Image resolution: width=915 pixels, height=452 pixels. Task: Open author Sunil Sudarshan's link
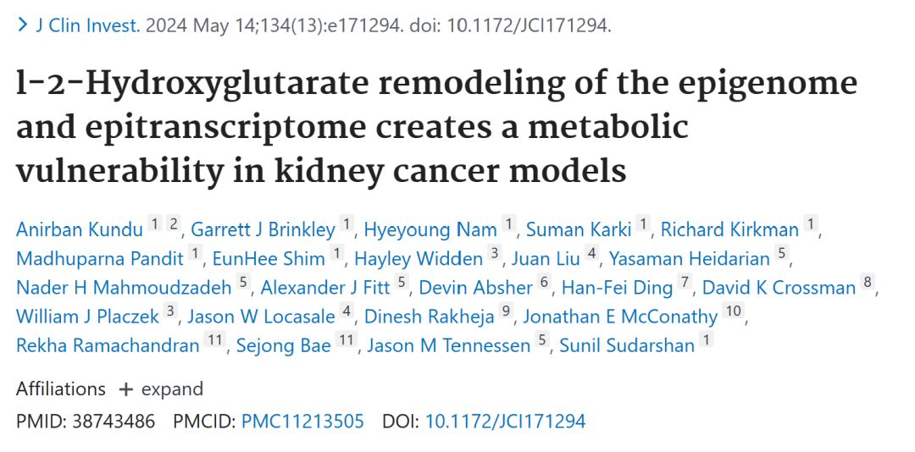627,345
